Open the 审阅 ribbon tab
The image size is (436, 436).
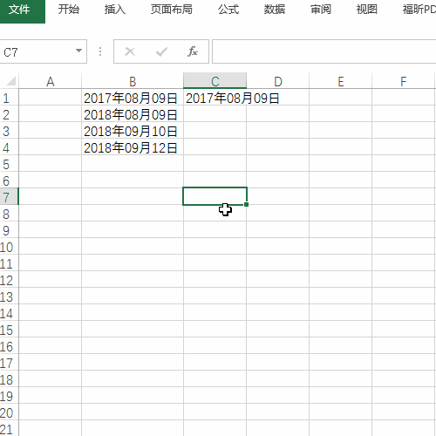321,10
